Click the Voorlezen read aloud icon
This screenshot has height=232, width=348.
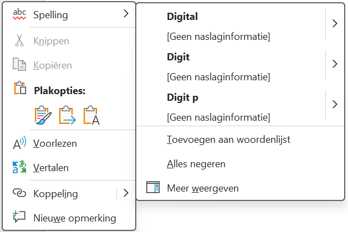pyautogui.click(x=19, y=143)
